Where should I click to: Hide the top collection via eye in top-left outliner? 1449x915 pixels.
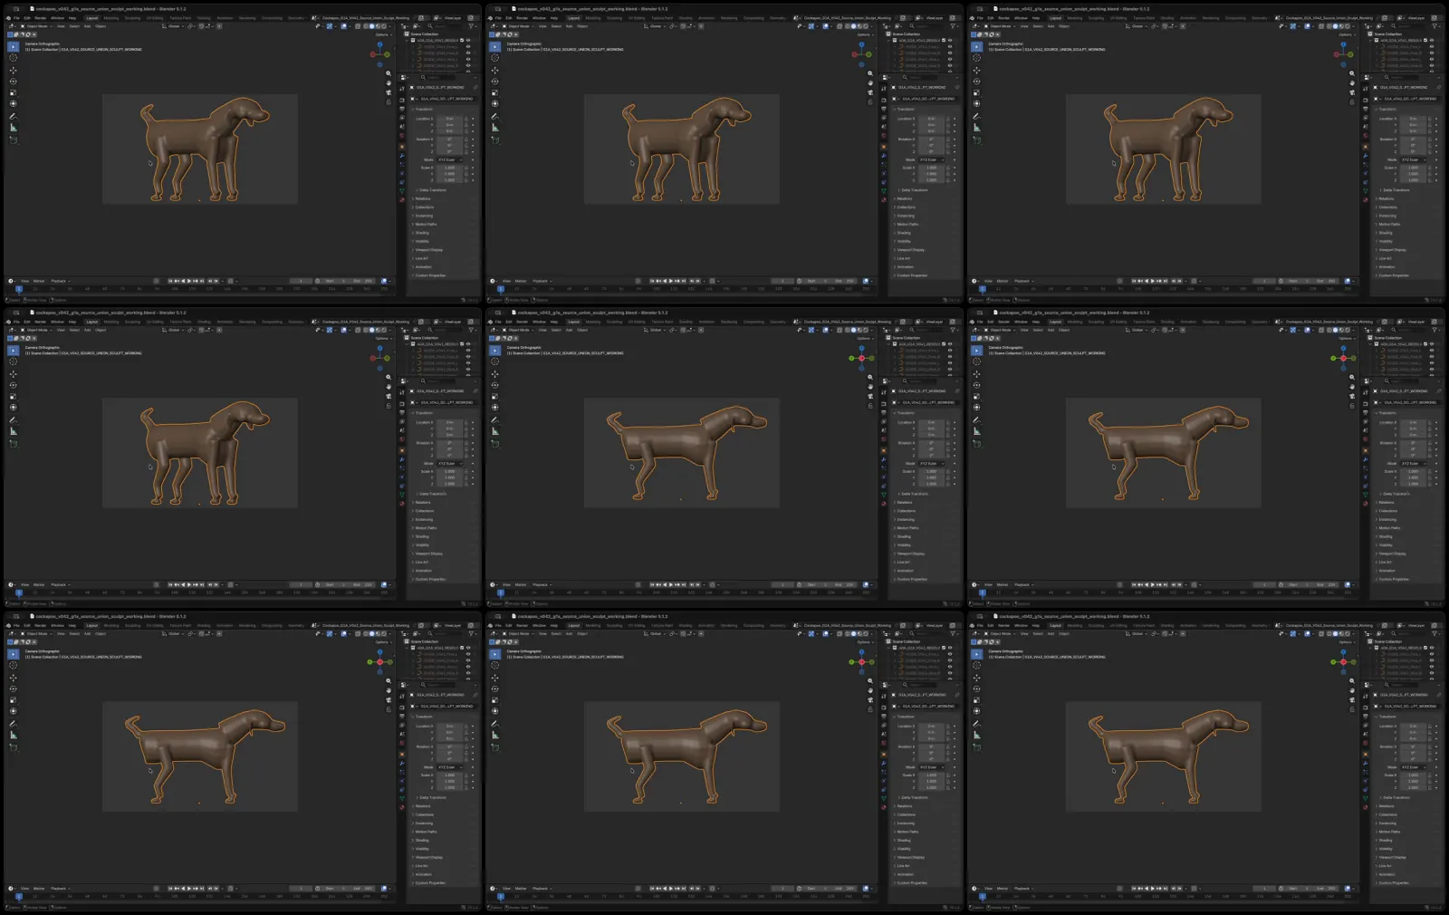[468, 41]
